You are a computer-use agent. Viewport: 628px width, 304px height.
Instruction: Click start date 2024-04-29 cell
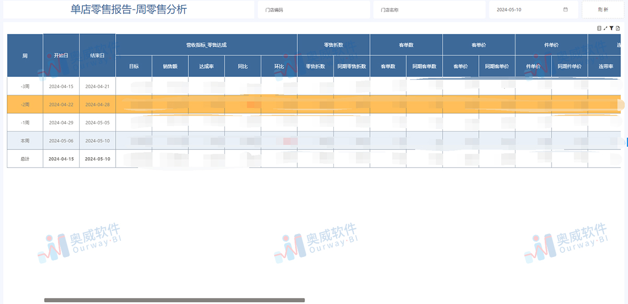(61, 122)
